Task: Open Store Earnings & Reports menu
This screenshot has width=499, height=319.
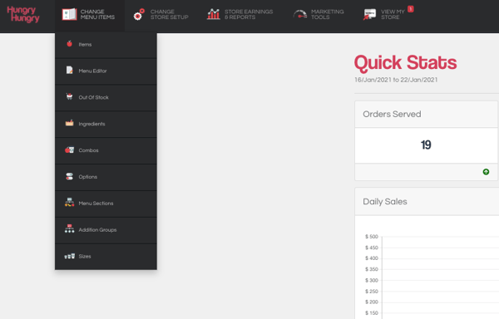Action: (x=240, y=15)
